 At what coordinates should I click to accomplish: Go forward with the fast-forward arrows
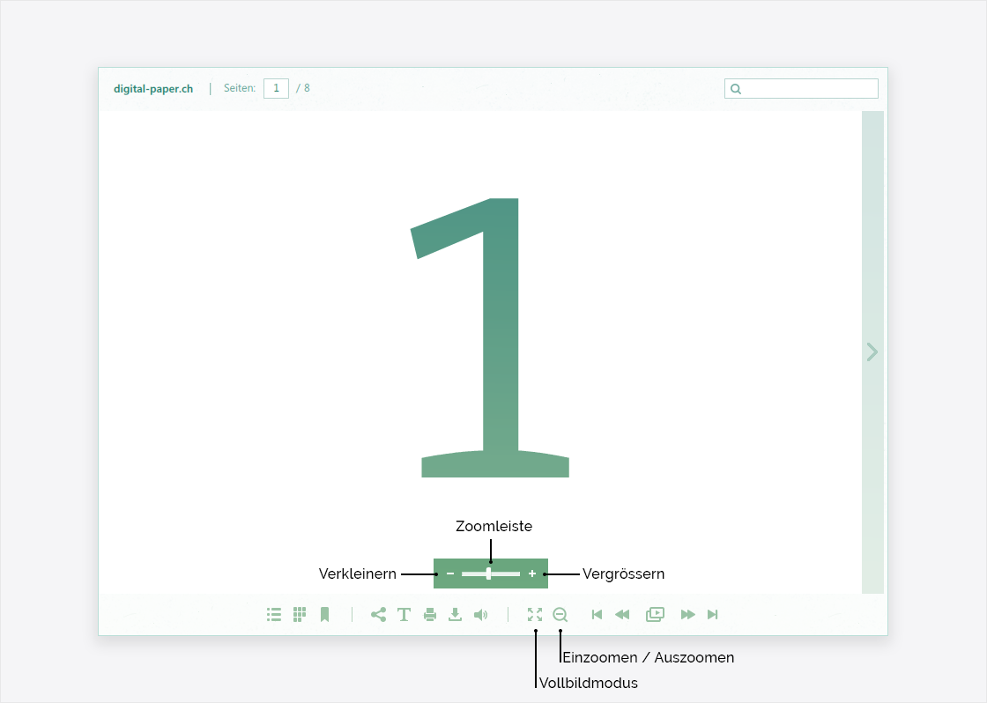click(688, 615)
